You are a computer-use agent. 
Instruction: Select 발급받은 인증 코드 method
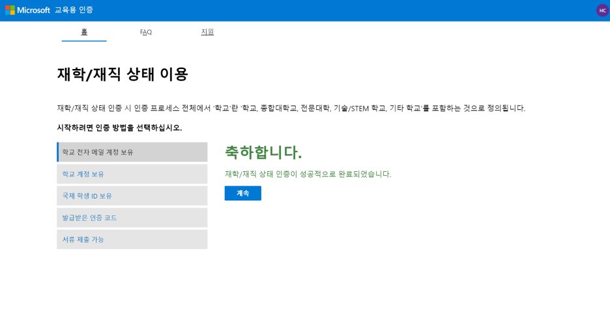[x=132, y=217]
